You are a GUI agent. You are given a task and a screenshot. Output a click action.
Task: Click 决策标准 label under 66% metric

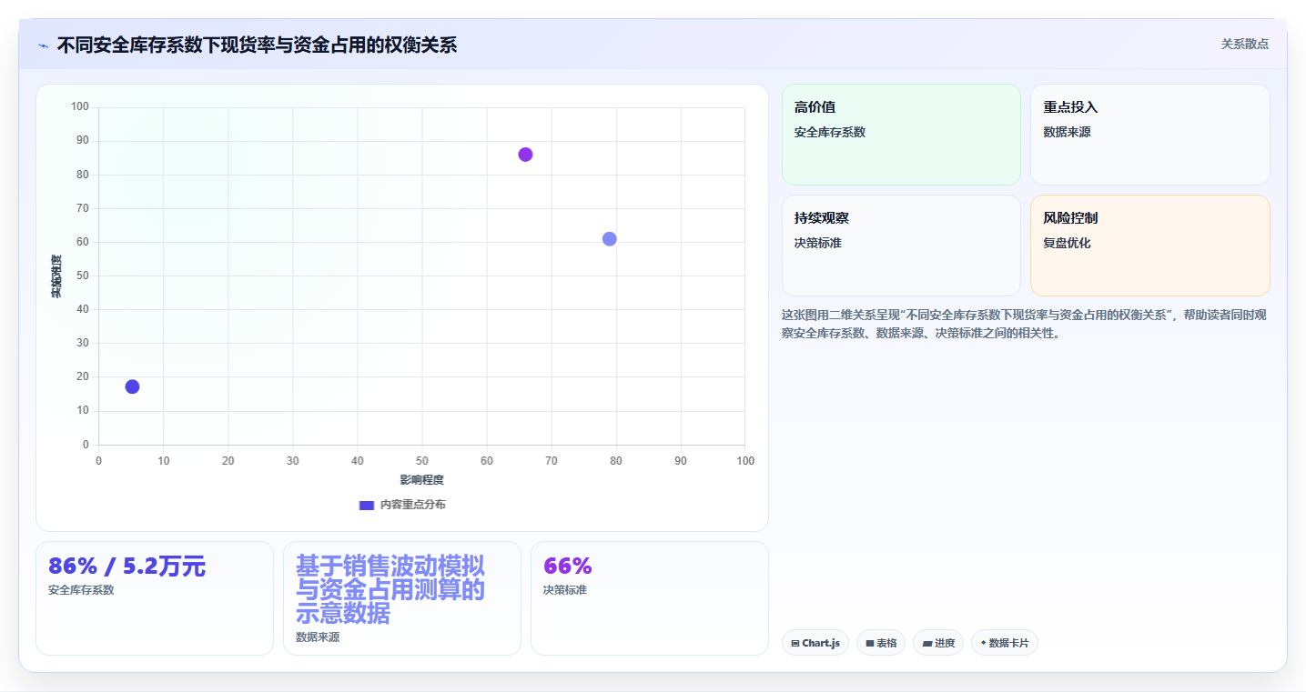point(565,590)
